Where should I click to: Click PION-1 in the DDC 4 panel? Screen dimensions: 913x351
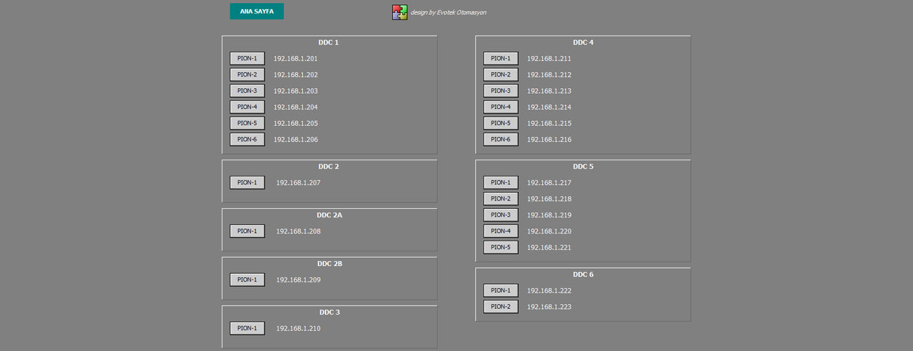[501, 58]
